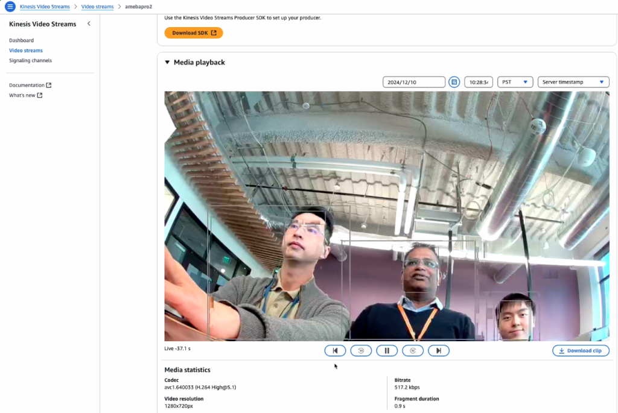Screen dimensions: 618x413
Task: Click the date field 2024/12/10
Action: (414, 82)
